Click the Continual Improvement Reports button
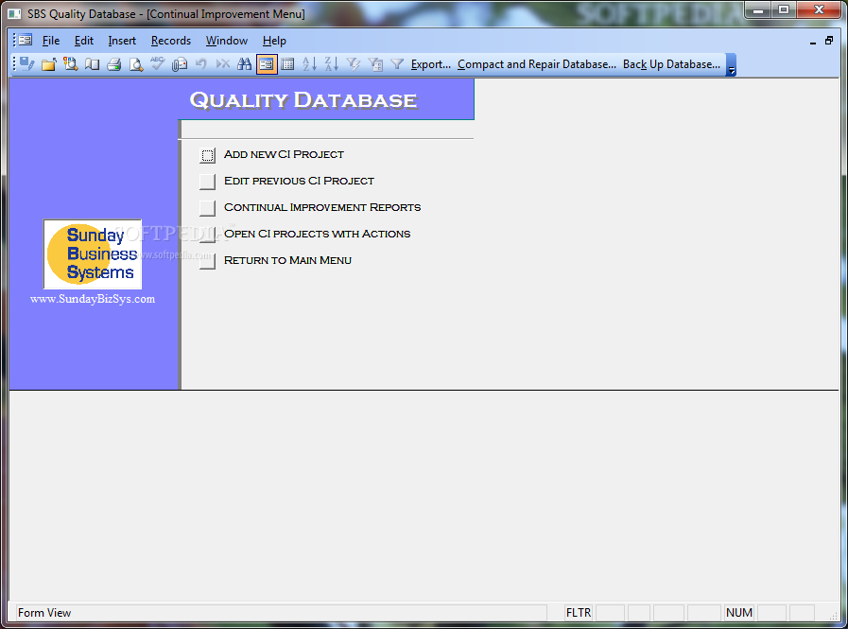The height and width of the screenshot is (629, 848). pyautogui.click(x=207, y=208)
